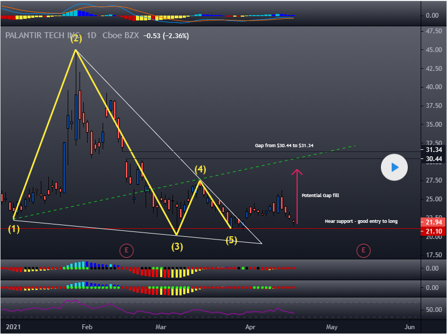Select the 'Potential Gap fill' text note
Screen dimensions: 447x334
[x=320, y=195]
